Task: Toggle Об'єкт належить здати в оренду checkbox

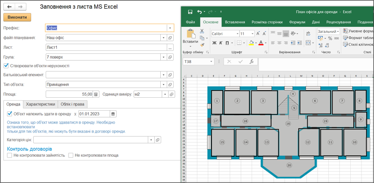Action: 10,114
